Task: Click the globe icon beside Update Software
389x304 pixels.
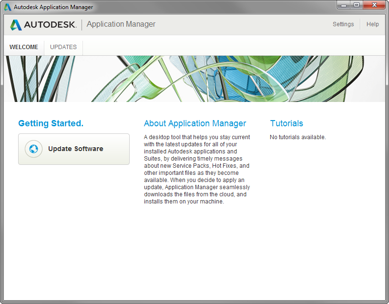Action: 33,149
